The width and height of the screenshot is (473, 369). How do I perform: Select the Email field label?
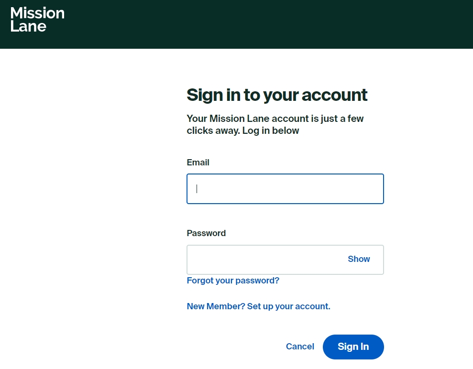click(198, 163)
